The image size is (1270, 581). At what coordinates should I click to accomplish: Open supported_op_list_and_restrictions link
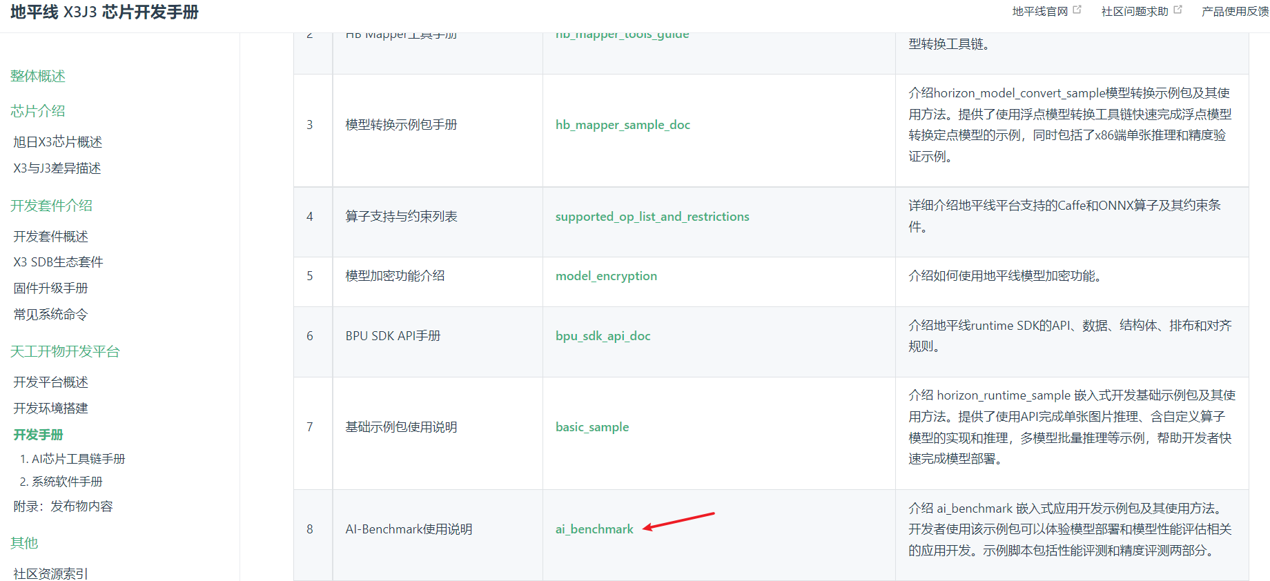pos(652,217)
